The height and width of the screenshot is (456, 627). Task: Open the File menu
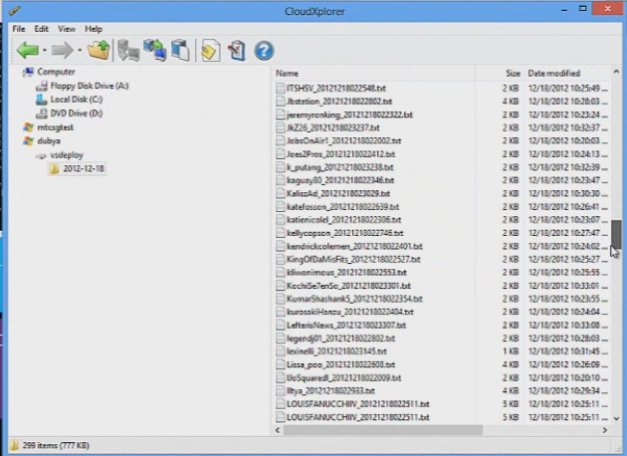[x=19, y=29]
